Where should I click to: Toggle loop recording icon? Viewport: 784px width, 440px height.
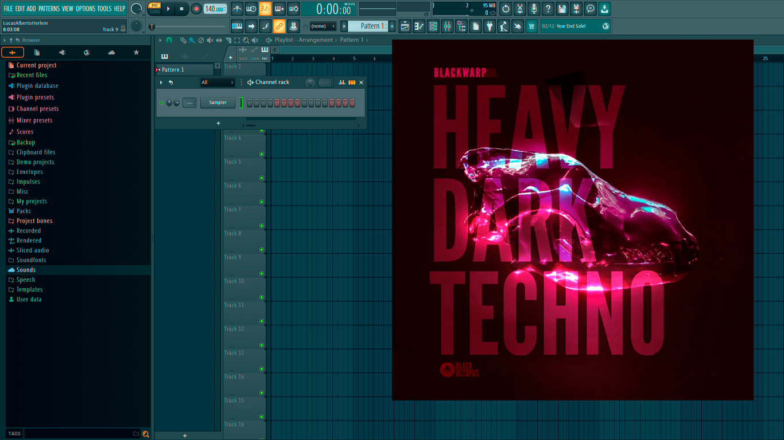click(x=293, y=9)
